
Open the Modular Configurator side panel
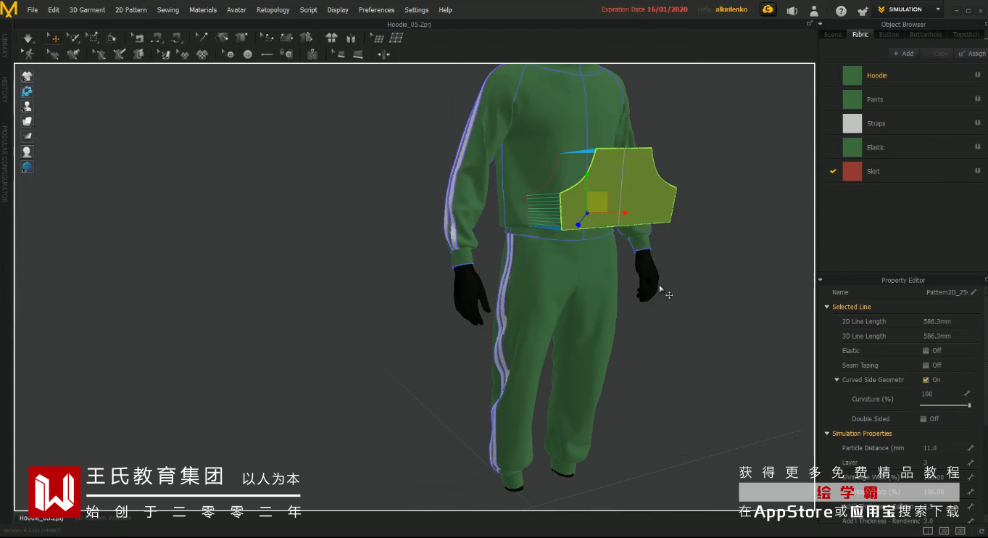click(x=4, y=165)
